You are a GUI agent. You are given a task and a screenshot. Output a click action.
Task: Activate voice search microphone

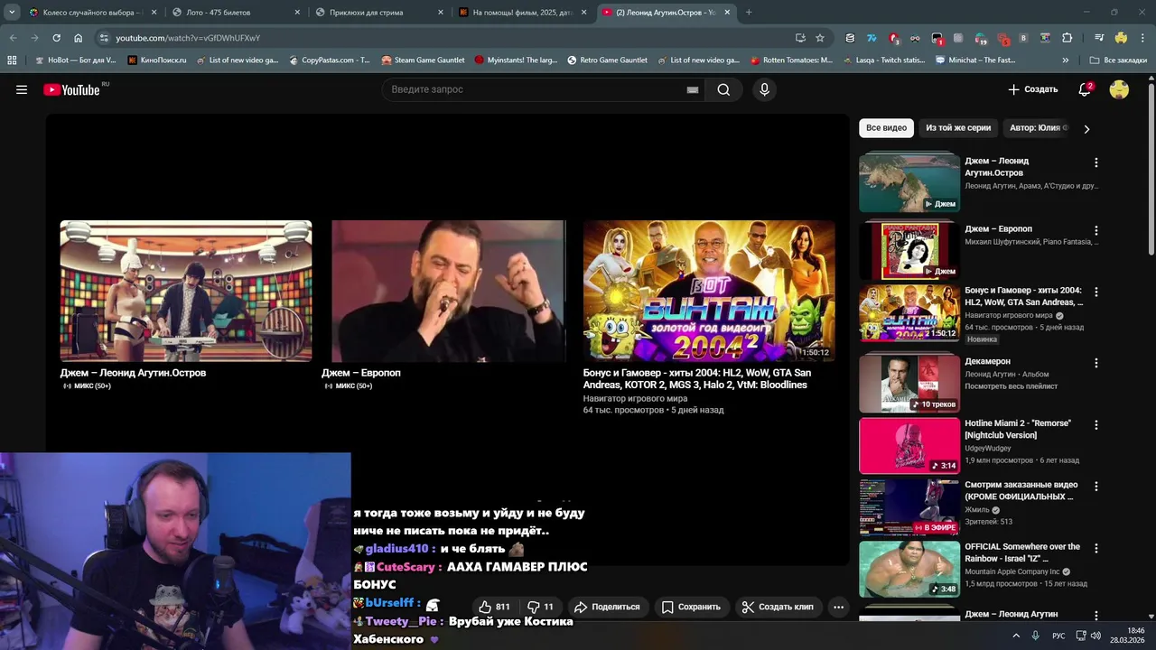pyautogui.click(x=764, y=89)
